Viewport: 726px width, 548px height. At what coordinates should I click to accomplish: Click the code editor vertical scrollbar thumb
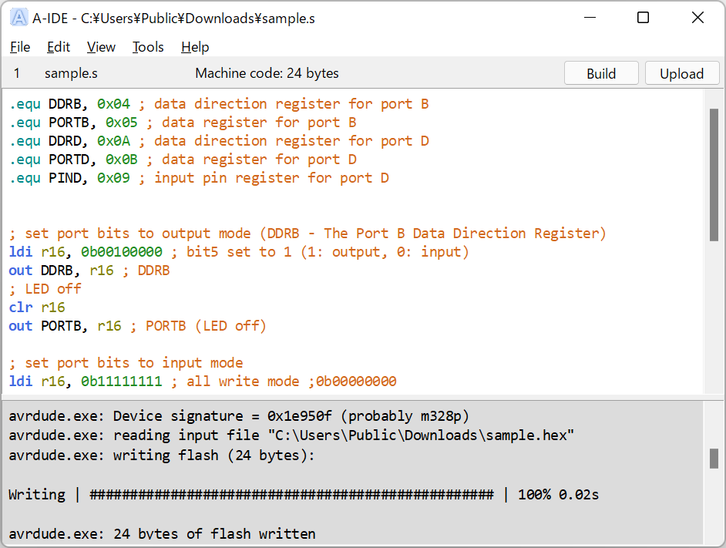pyautogui.click(x=714, y=174)
